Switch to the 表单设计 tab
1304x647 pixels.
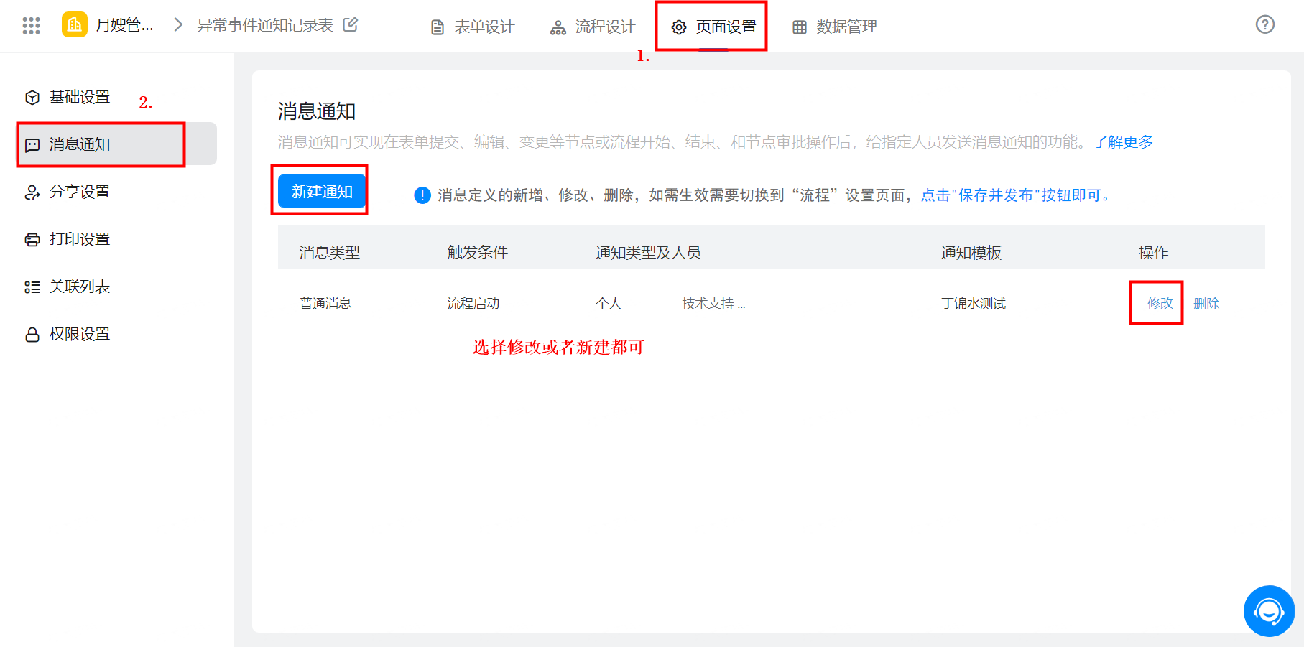tap(472, 27)
